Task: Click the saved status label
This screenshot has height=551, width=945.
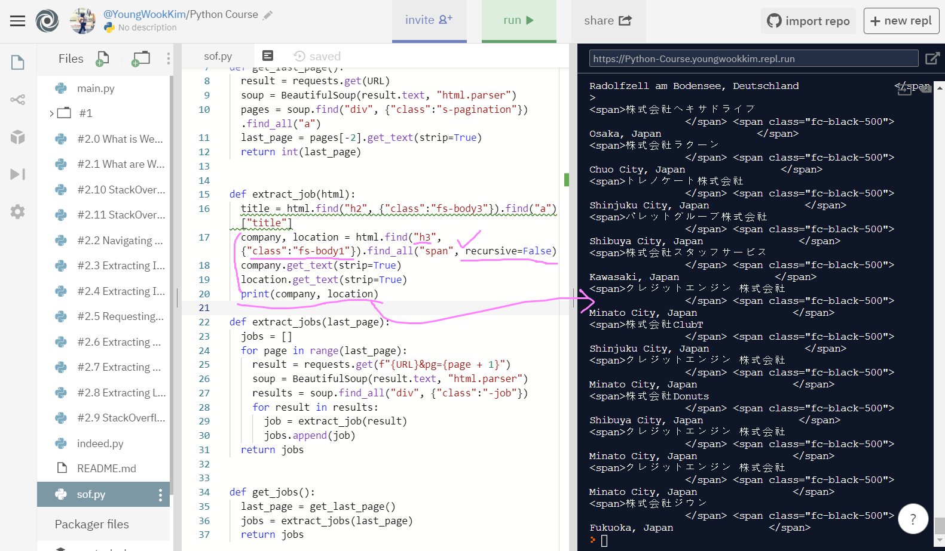Action: 325,56
